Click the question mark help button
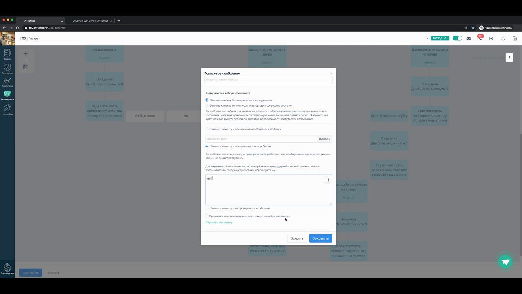This screenshot has width=522, height=294. pyautogui.click(x=509, y=58)
